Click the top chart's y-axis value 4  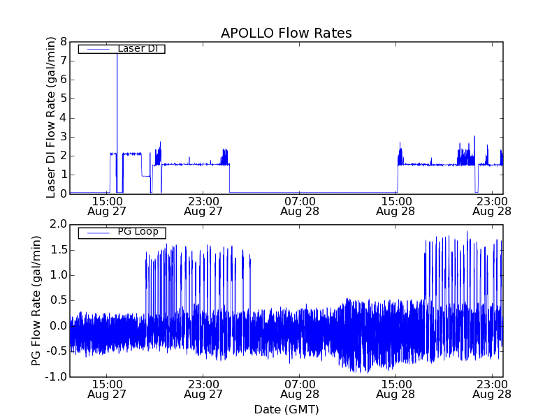pyautogui.click(x=64, y=118)
